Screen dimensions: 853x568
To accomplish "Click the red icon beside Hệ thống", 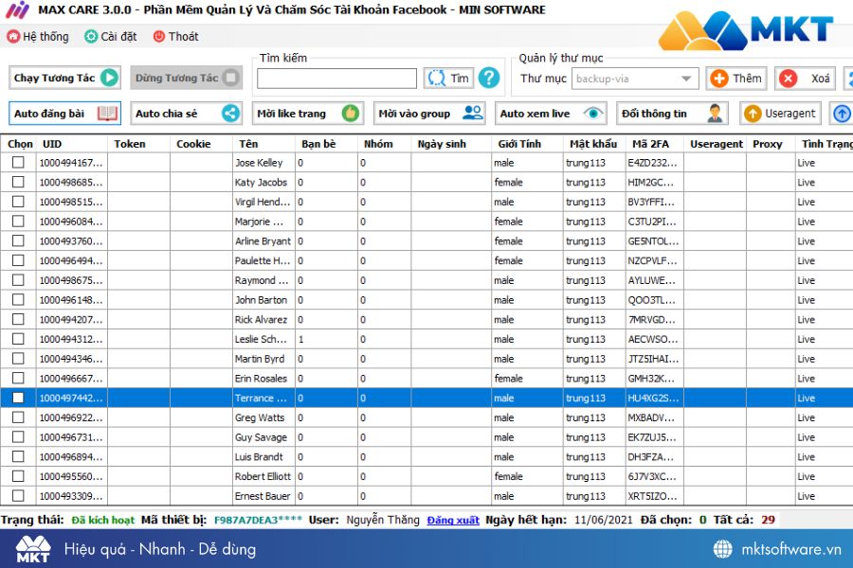I will [x=13, y=36].
